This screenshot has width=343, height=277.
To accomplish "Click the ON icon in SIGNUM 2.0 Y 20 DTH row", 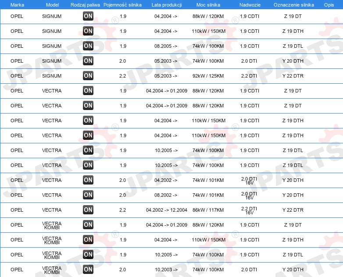I will pyautogui.click(x=88, y=61).
